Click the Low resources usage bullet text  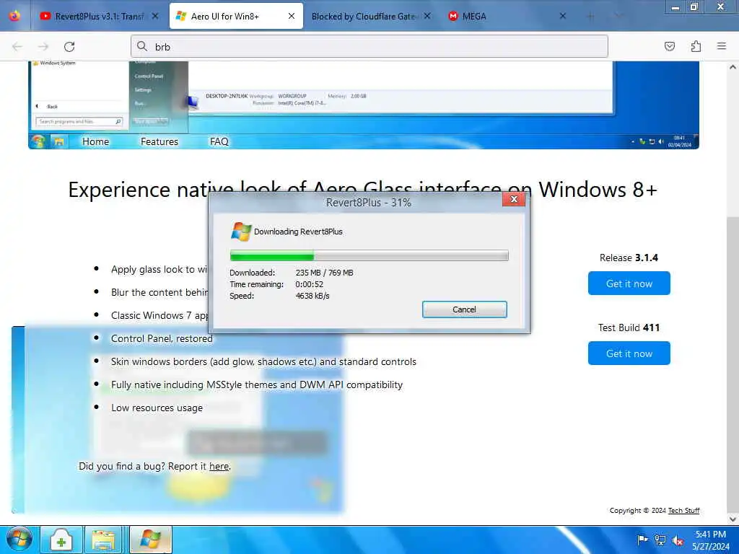point(157,408)
